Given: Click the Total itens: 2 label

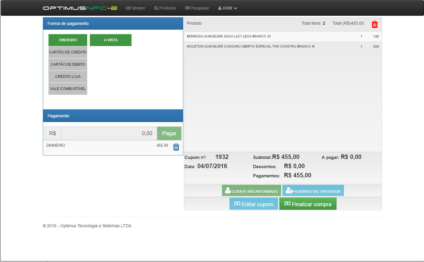Looking at the screenshot, I should 313,23.
